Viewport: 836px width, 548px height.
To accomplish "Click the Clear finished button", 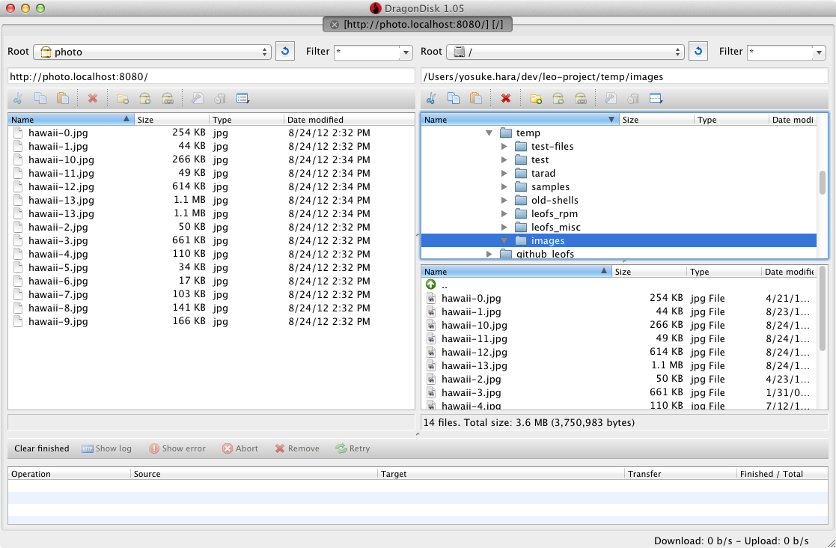I will [41, 448].
